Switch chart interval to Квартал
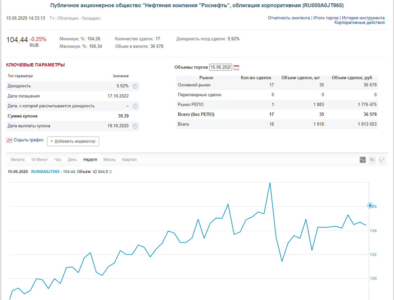The image size is (394, 300). [x=129, y=160]
